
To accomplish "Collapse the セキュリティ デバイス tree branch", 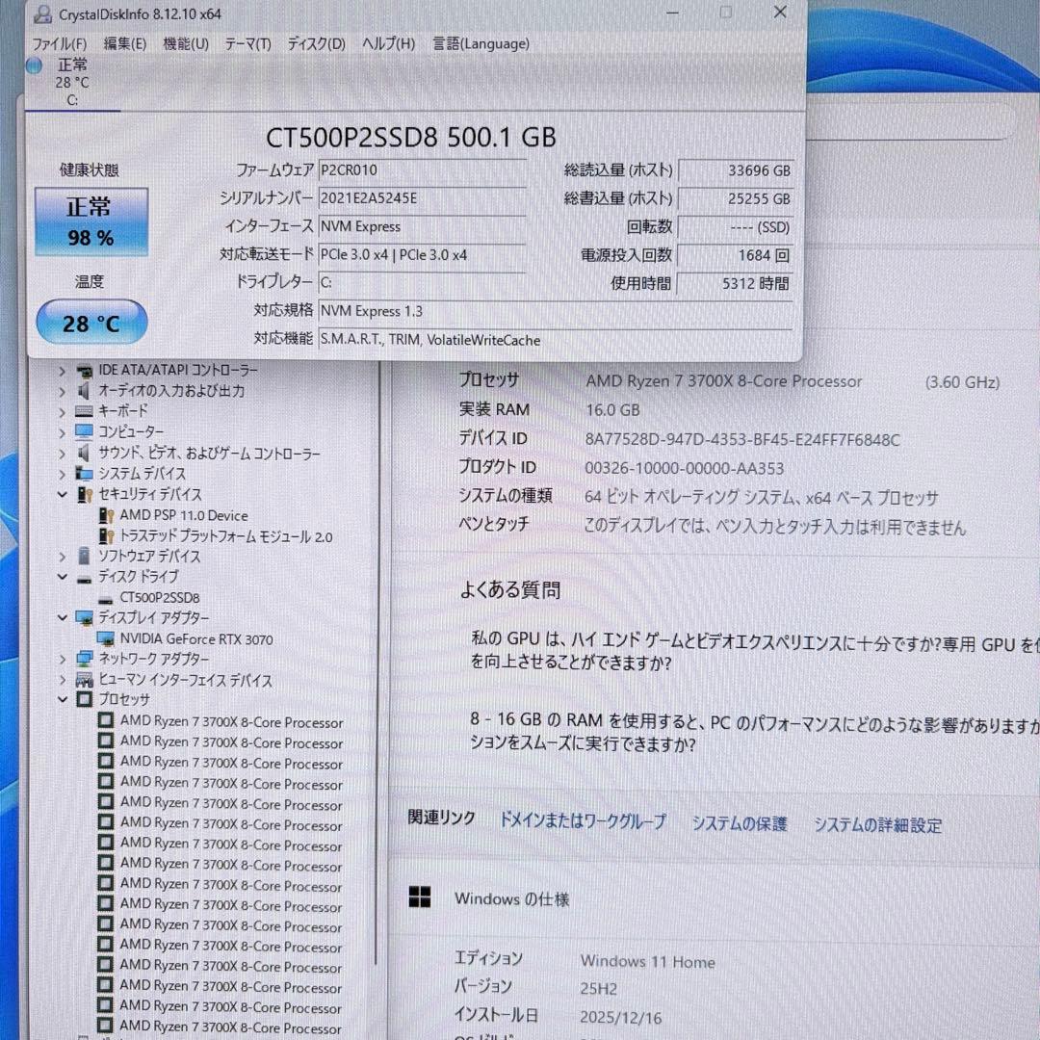I will [x=63, y=494].
